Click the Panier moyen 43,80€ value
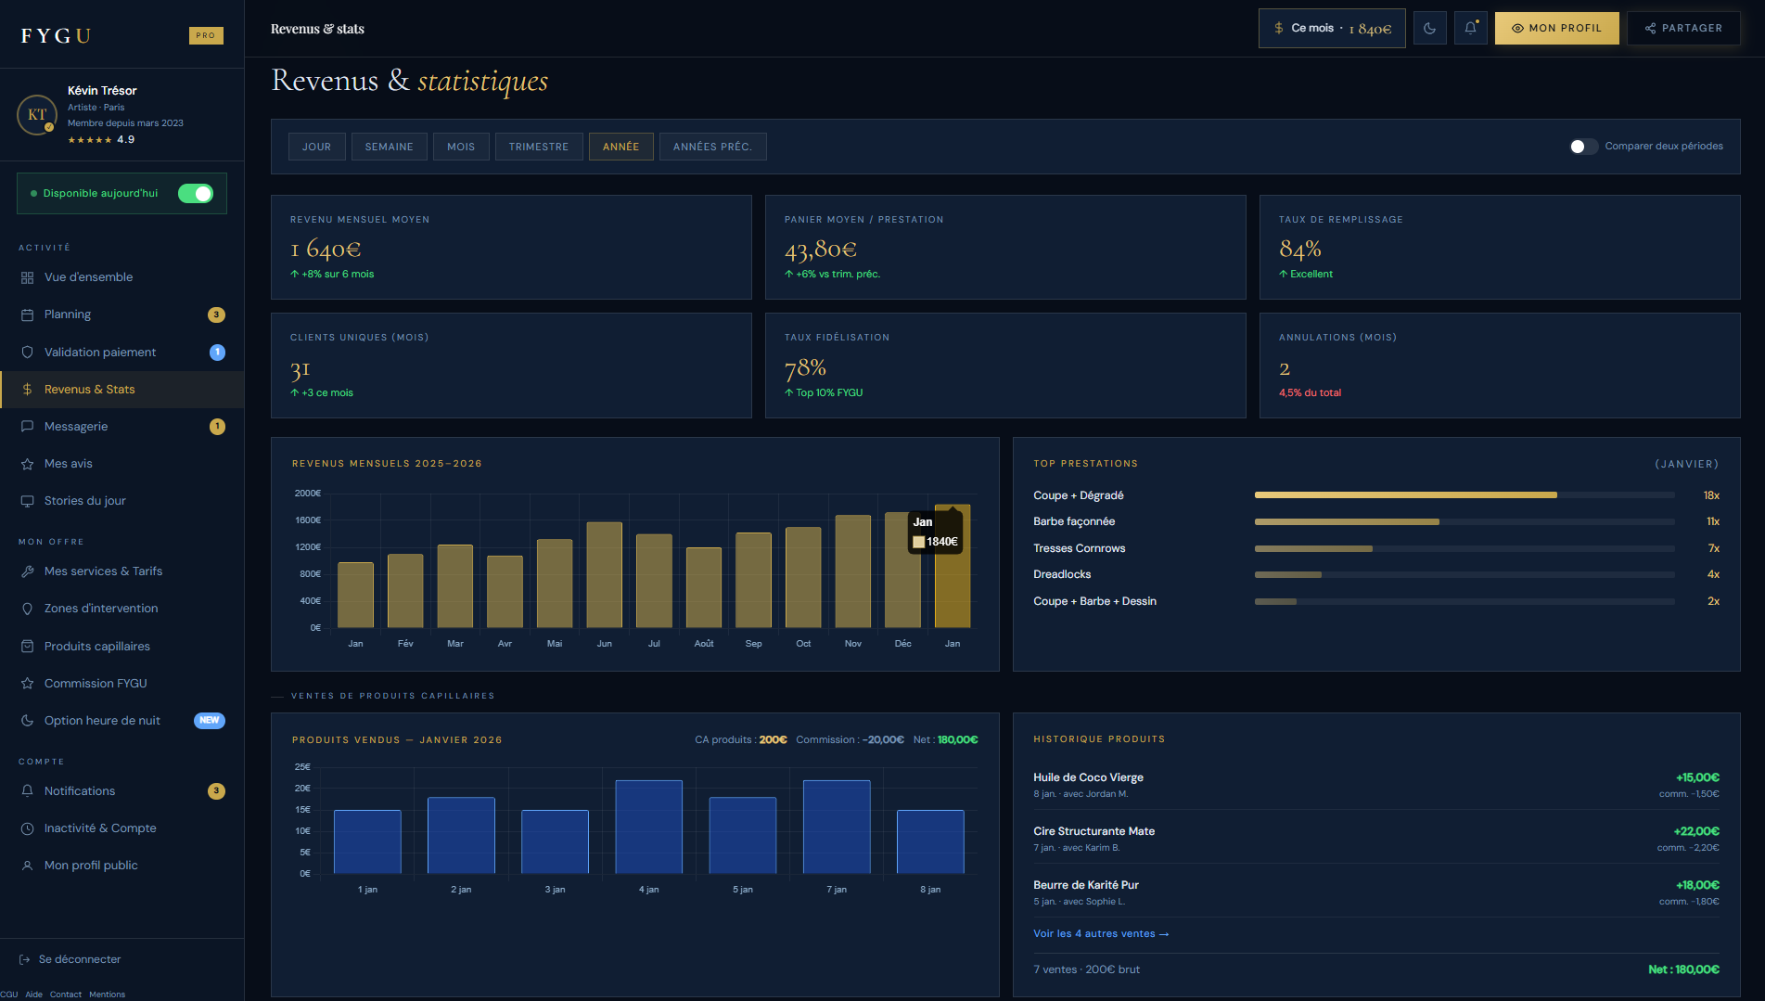This screenshot has height=1001, width=1765. (x=821, y=249)
